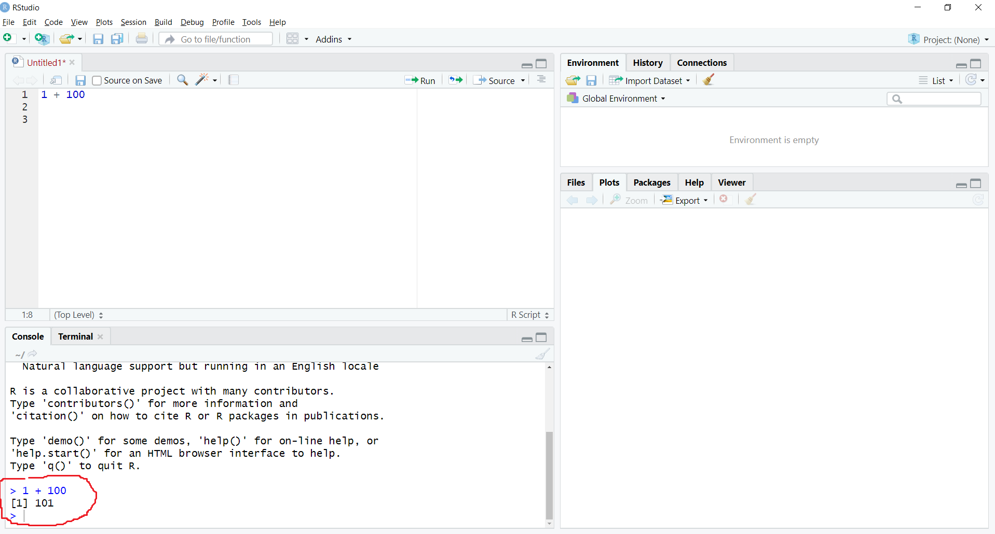Screen dimensions: 995x534
Task: Expand Source button options arrow
Action: coord(523,80)
